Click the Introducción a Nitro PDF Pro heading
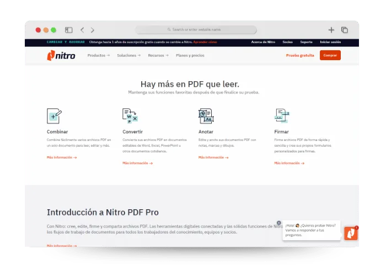The image size is (386, 276). [103, 213]
